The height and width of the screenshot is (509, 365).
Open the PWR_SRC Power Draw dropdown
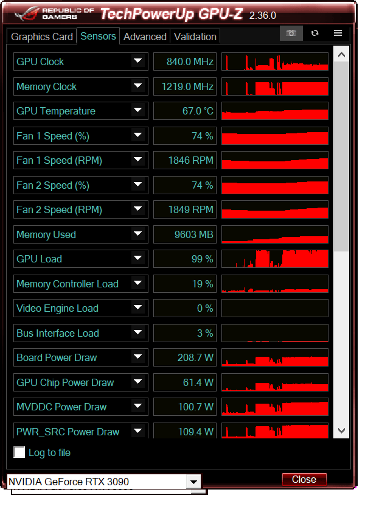tap(138, 431)
